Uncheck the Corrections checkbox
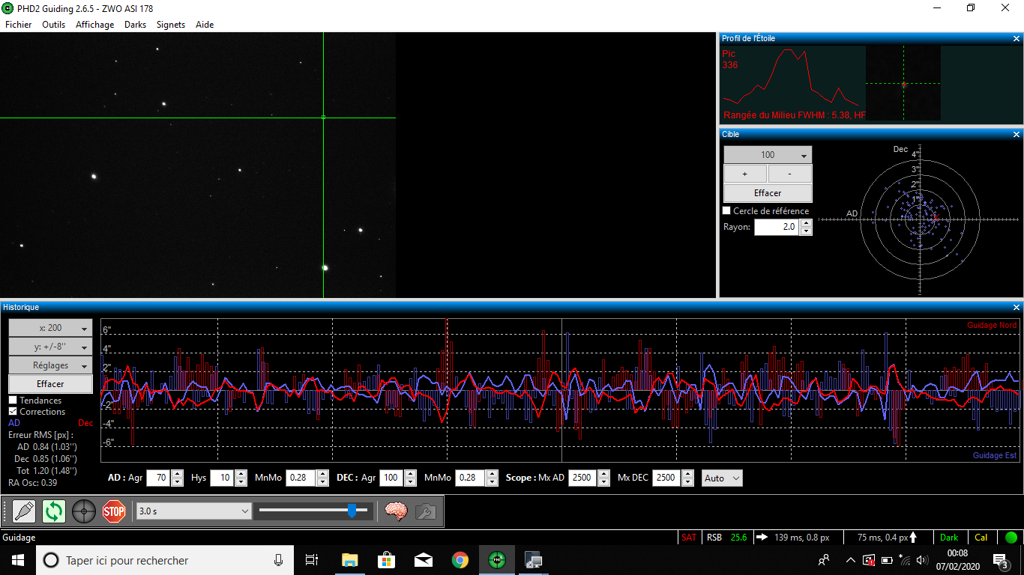The width and height of the screenshot is (1024, 575). coord(13,412)
